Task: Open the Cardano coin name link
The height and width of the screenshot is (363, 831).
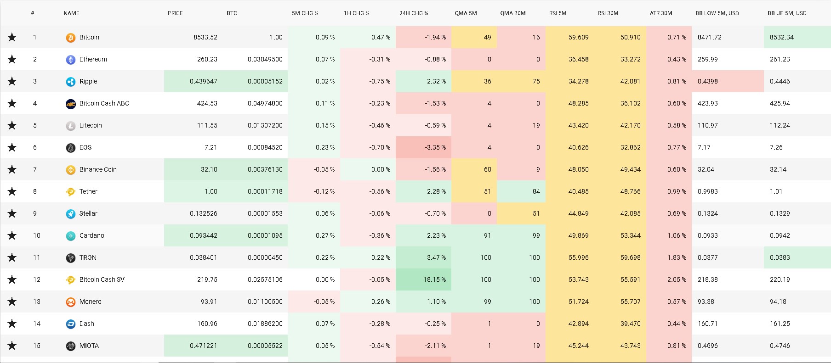Action: pyautogui.click(x=91, y=235)
